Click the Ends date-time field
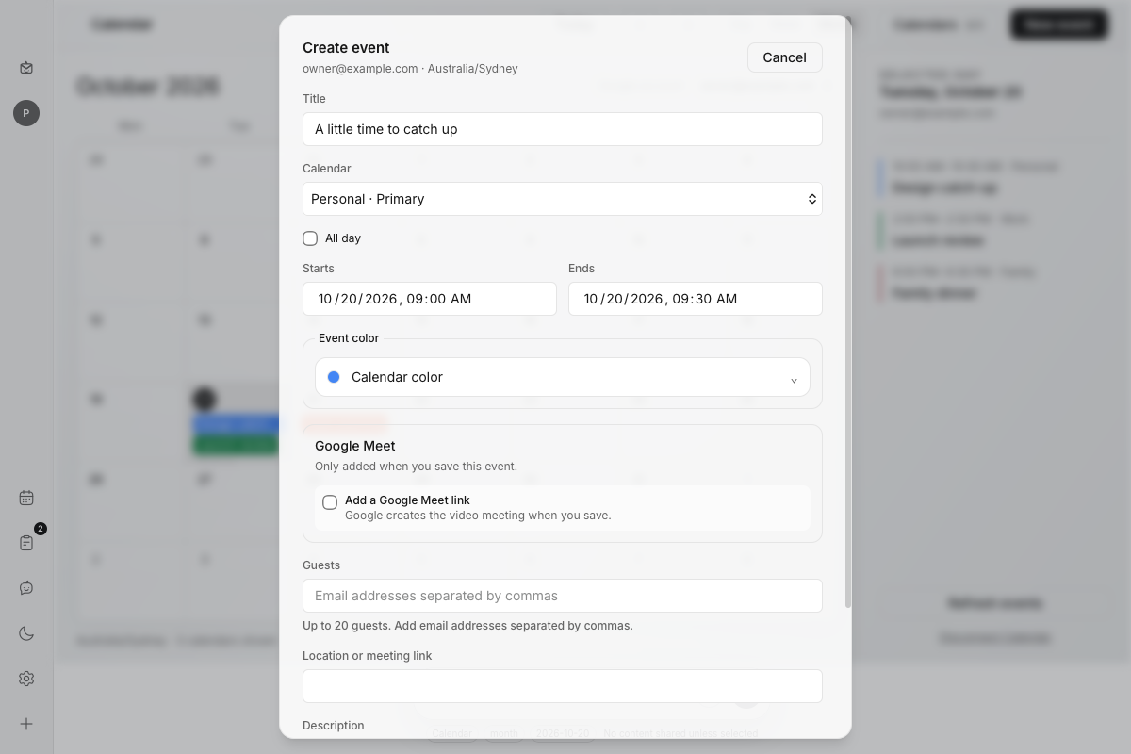Screen dimensions: 1131x754 696,299
